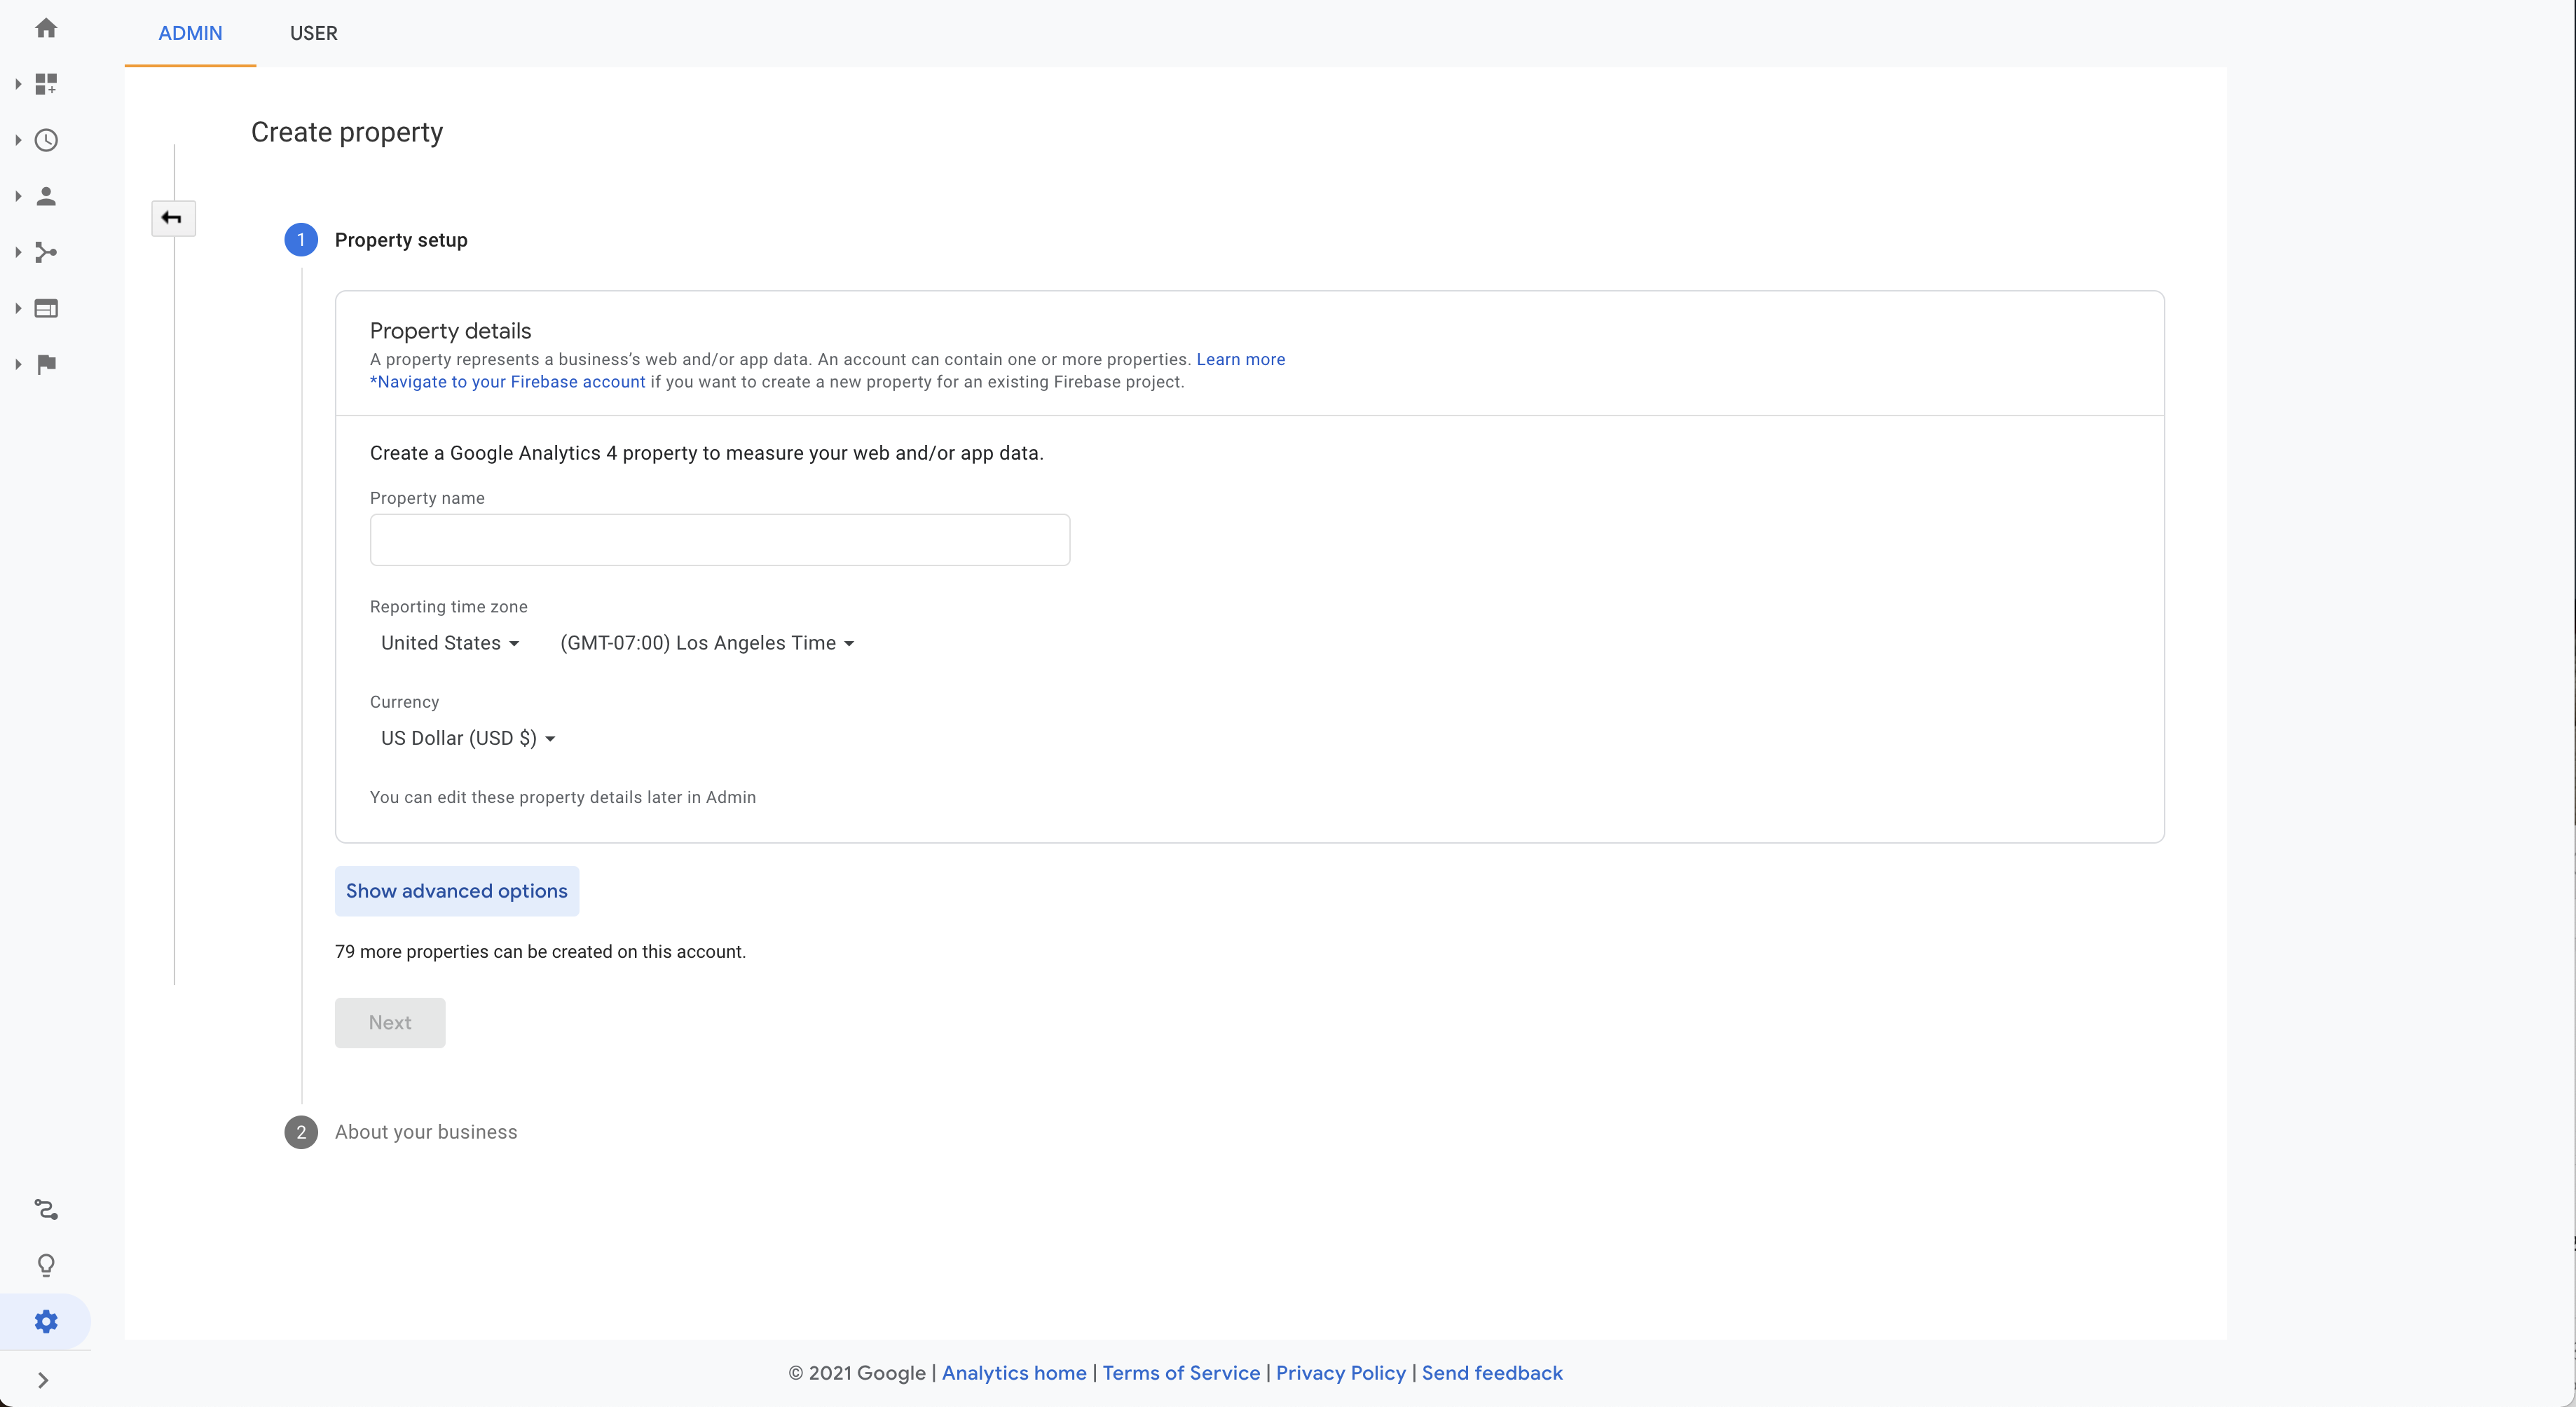
Task: Click Show advanced options
Action: [x=456, y=891]
